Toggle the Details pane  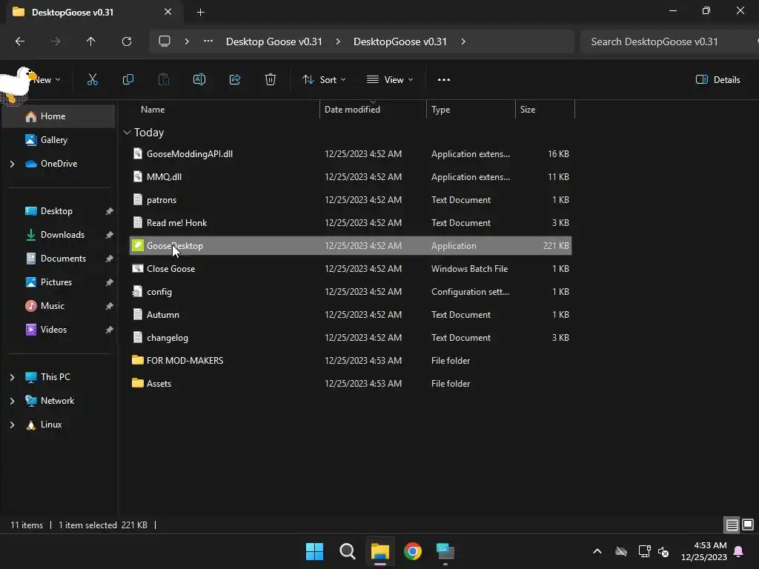[717, 80]
